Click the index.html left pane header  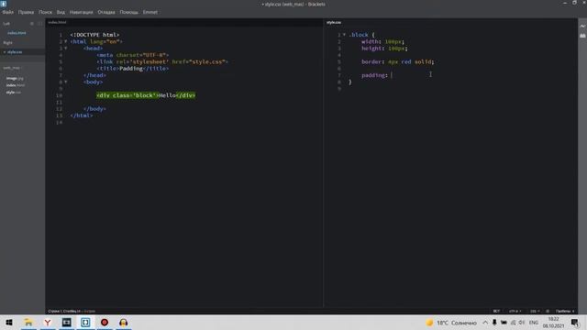tap(57, 22)
